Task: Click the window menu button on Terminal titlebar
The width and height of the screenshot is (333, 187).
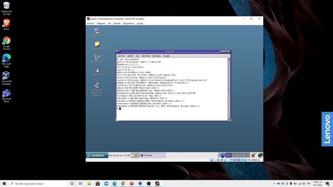Action: tap(118, 51)
